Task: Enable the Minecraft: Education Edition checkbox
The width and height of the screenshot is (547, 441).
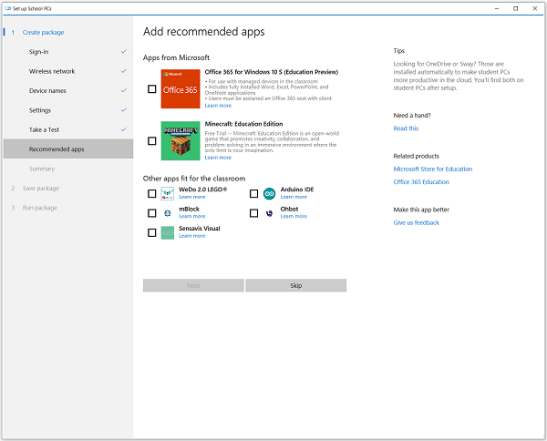Action: [x=151, y=141]
